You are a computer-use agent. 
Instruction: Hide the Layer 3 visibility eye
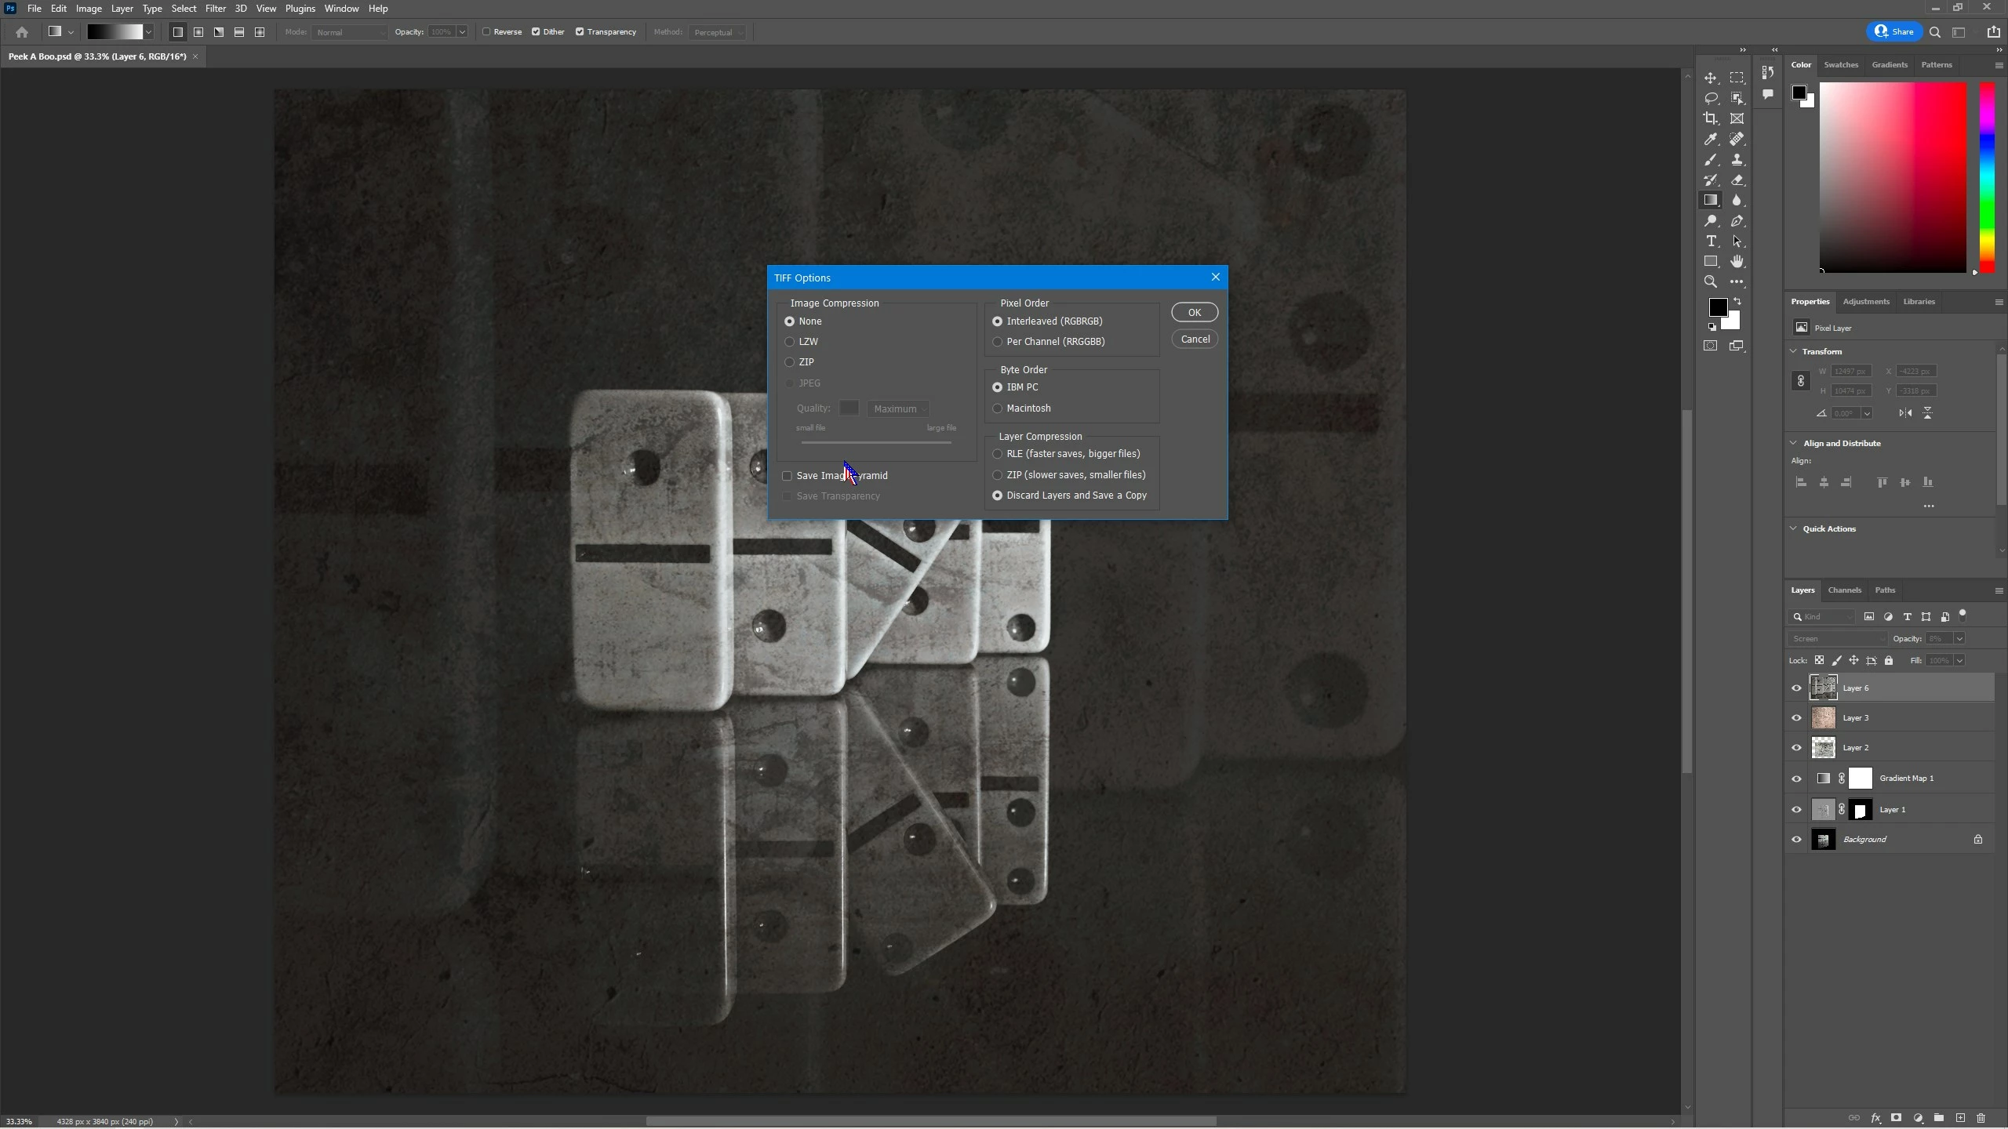point(1796,718)
